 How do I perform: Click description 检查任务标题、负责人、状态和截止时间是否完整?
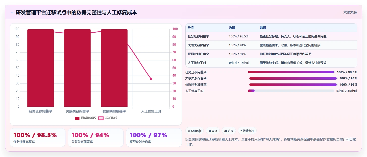(x=293, y=36)
